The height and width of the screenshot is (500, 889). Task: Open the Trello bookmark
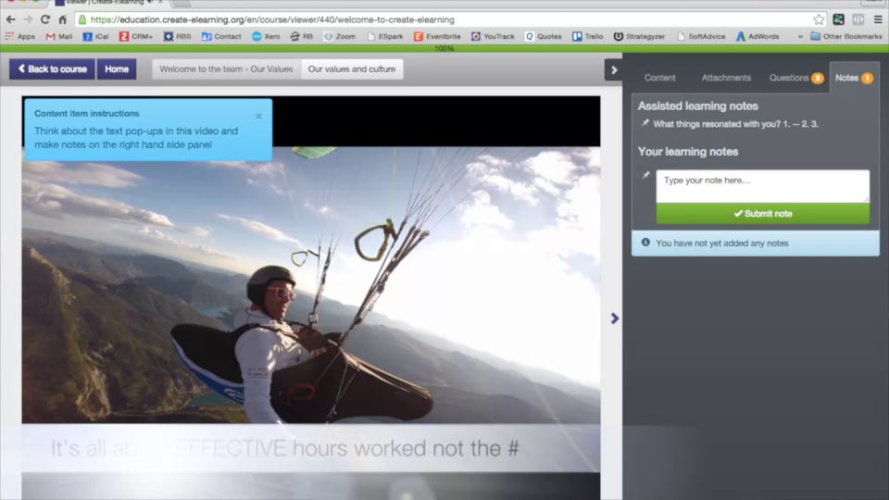(587, 36)
